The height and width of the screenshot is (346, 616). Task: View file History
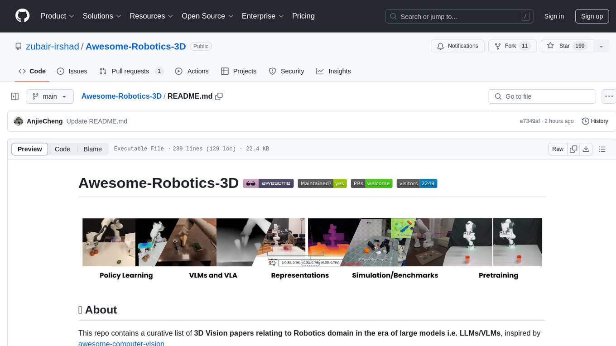tap(595, 121)
